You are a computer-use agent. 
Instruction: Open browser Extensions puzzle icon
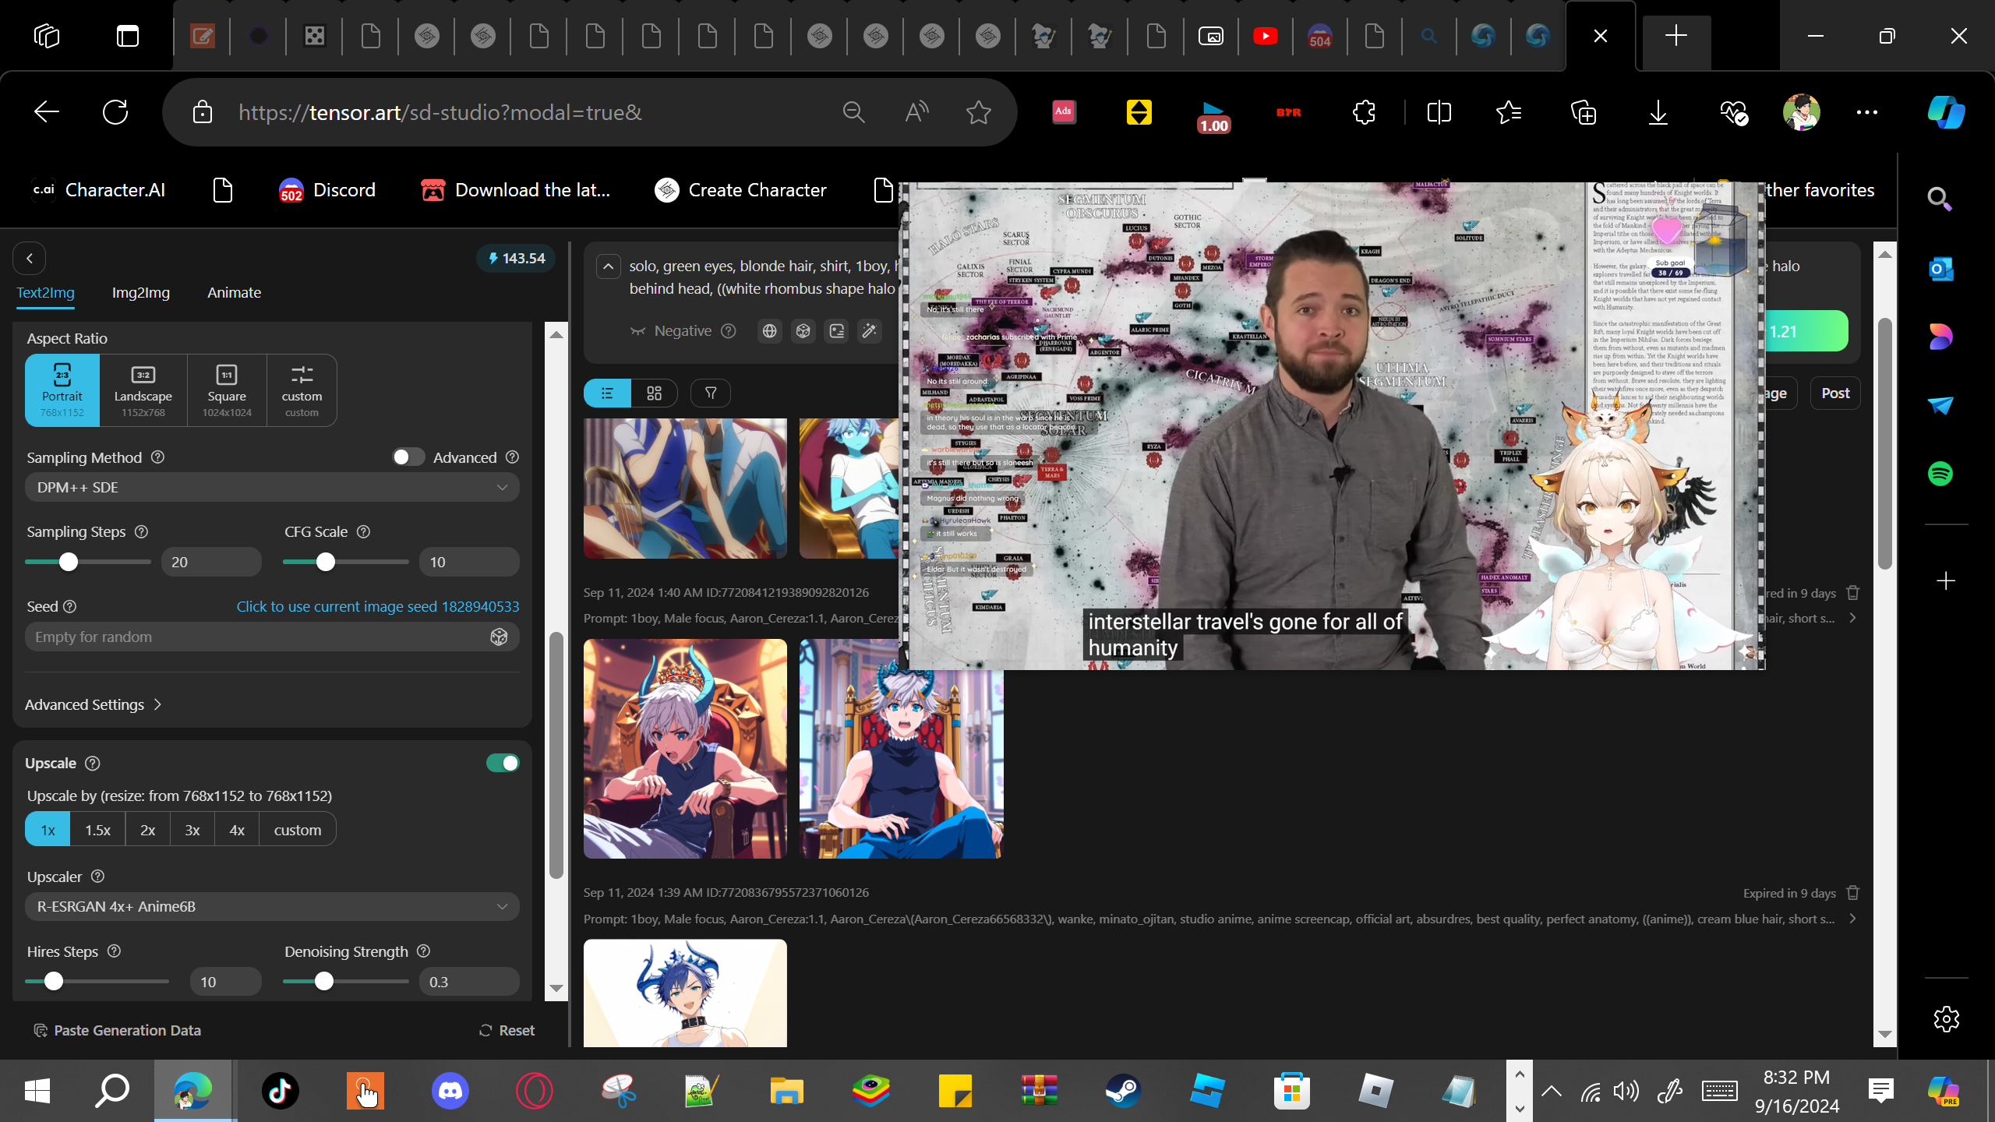click(1364, 113)
